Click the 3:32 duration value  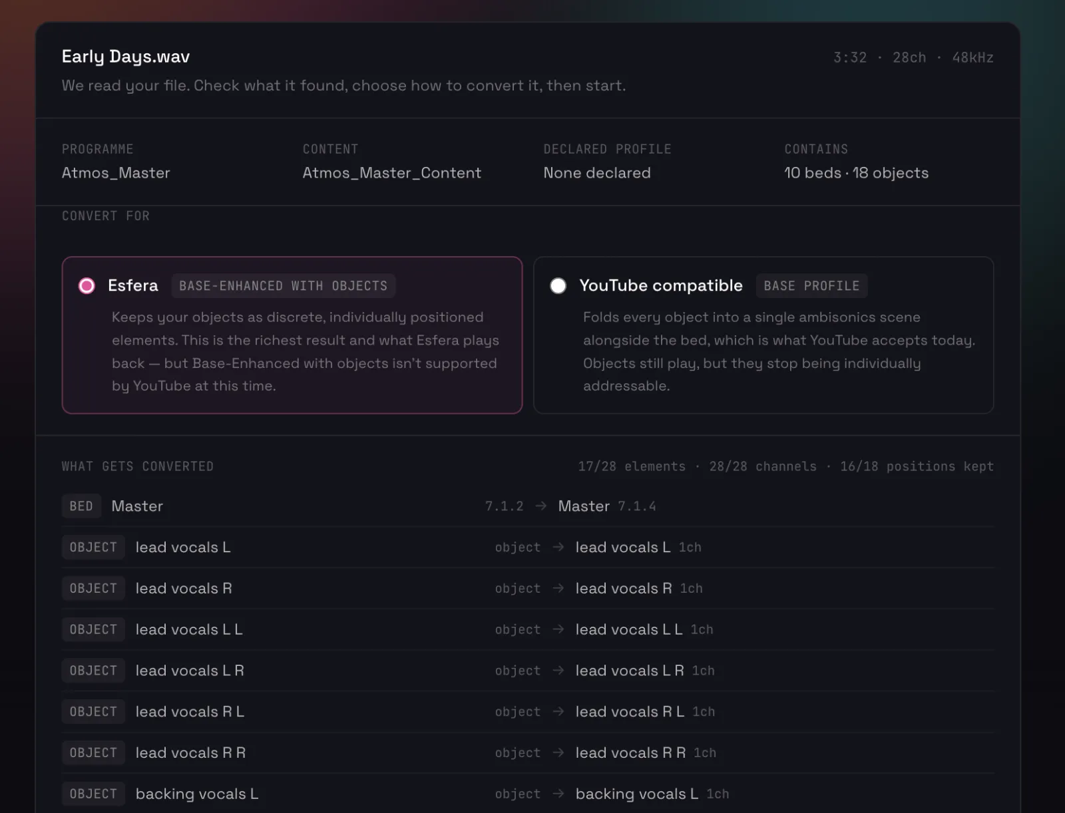click(x=850, y=58)
